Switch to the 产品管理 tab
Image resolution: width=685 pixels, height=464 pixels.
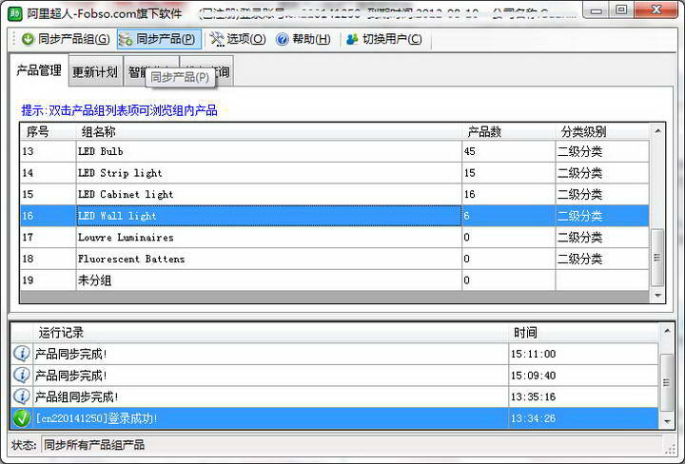tap(39, 71)
